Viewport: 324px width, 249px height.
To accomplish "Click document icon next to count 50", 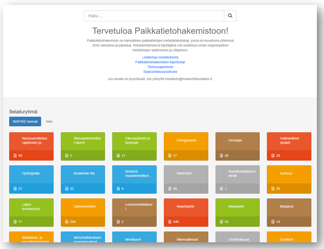I will coord(221,156).
